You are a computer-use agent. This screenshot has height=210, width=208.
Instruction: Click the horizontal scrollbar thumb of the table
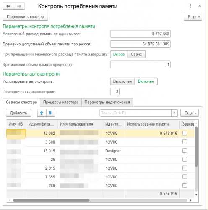51,200
